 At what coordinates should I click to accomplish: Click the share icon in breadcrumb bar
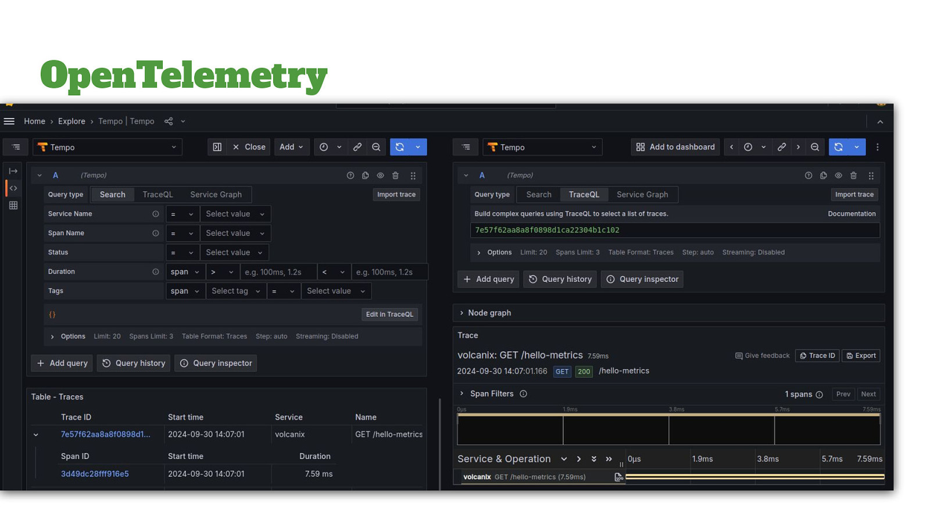point(169,121)
